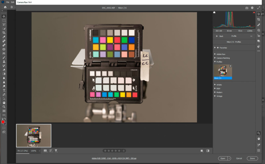This screenshot has height=164, width=265.
Task: Open Camera Raw preferences gear icon
Action: pyautogui.click(x=252, y=8)
